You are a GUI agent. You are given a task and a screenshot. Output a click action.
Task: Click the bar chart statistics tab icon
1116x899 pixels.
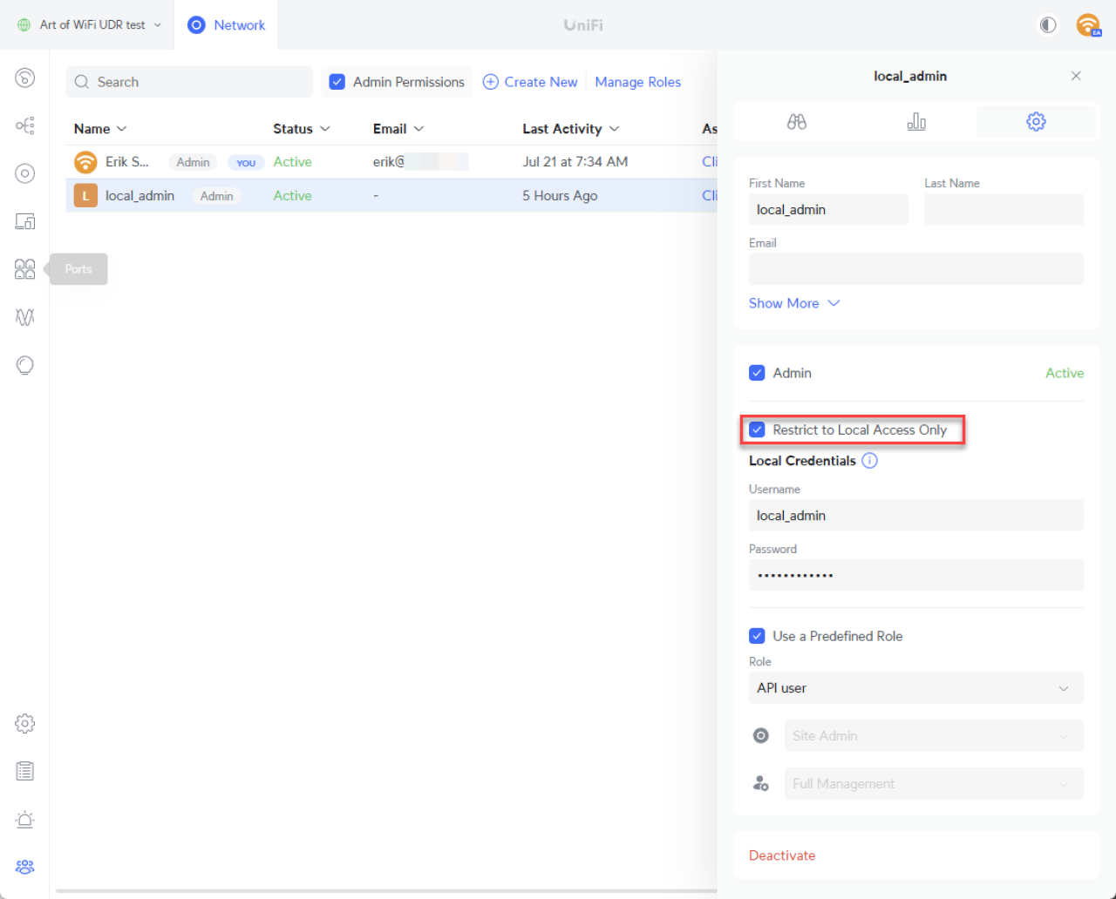(915, 122)
